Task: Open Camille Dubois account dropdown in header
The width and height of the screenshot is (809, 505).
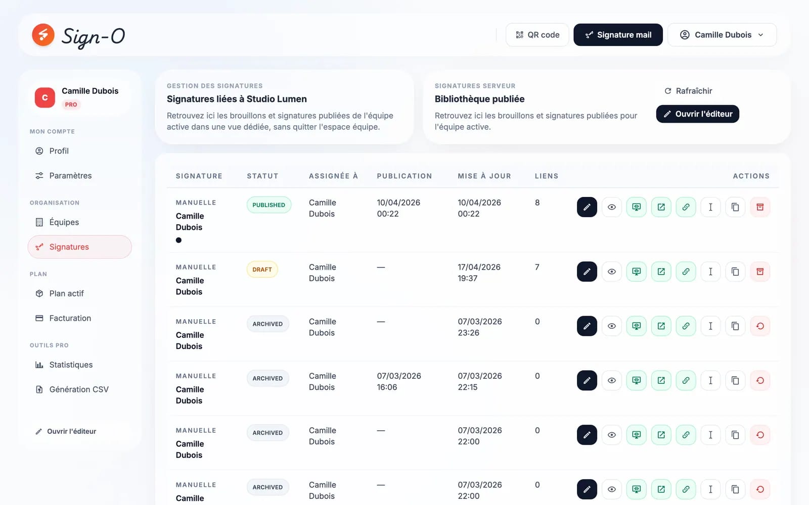Action: pos(722,35)
